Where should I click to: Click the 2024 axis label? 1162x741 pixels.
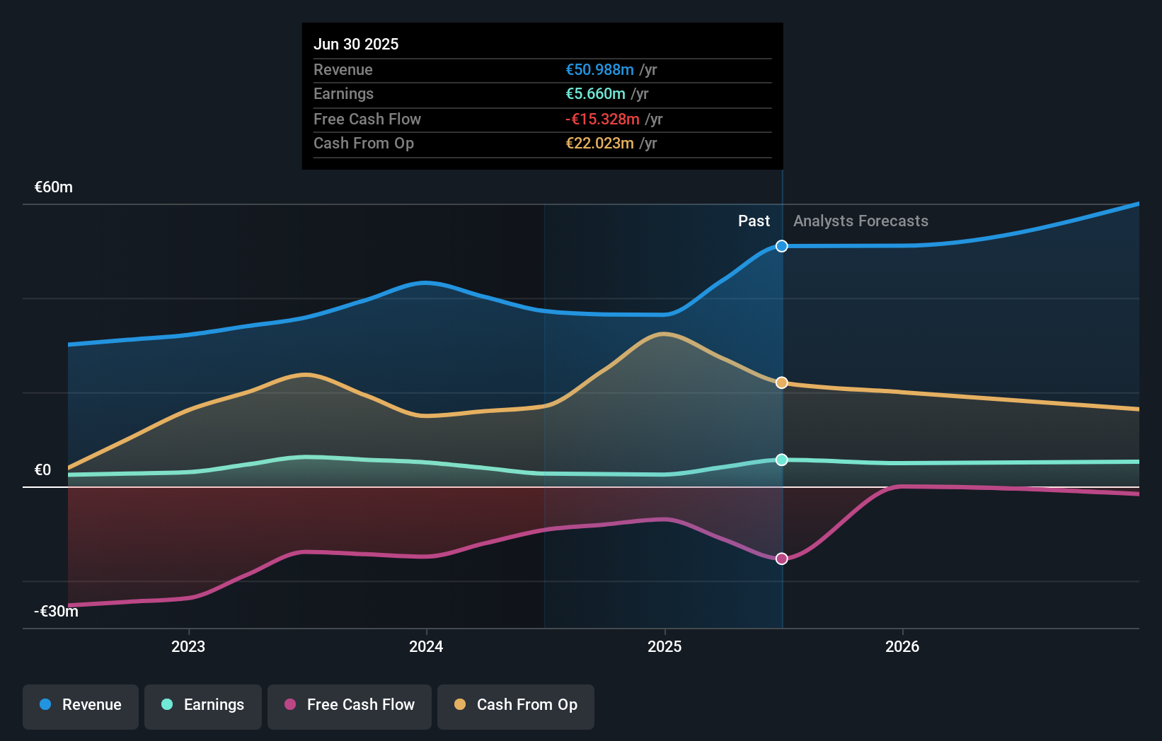[x=425, y=646]
